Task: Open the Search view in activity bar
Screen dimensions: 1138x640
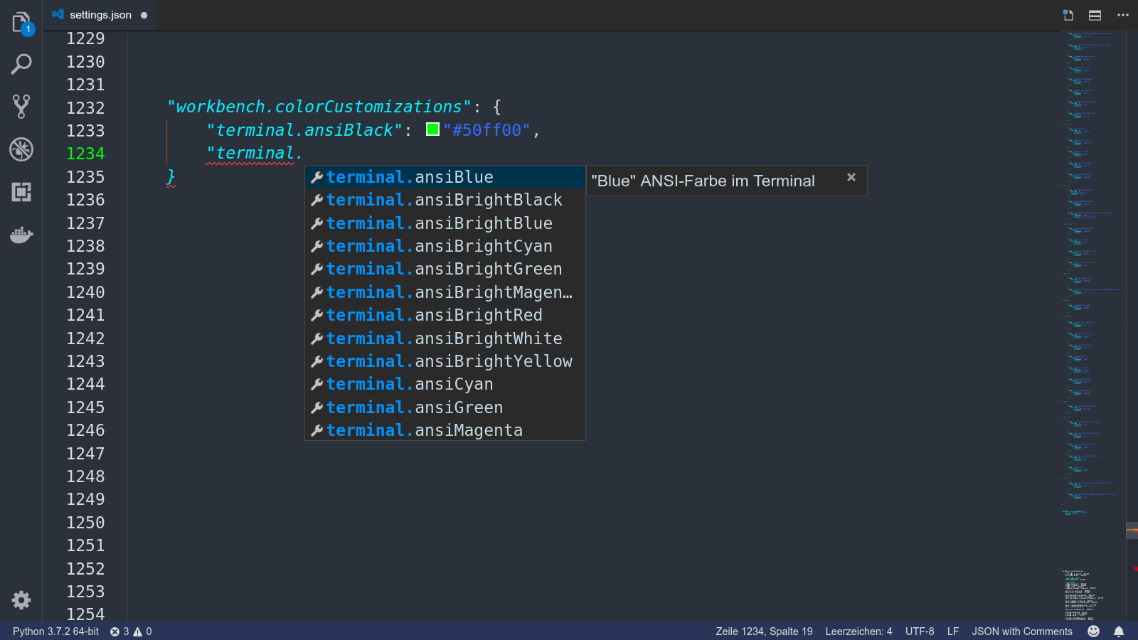Action: 21,64
